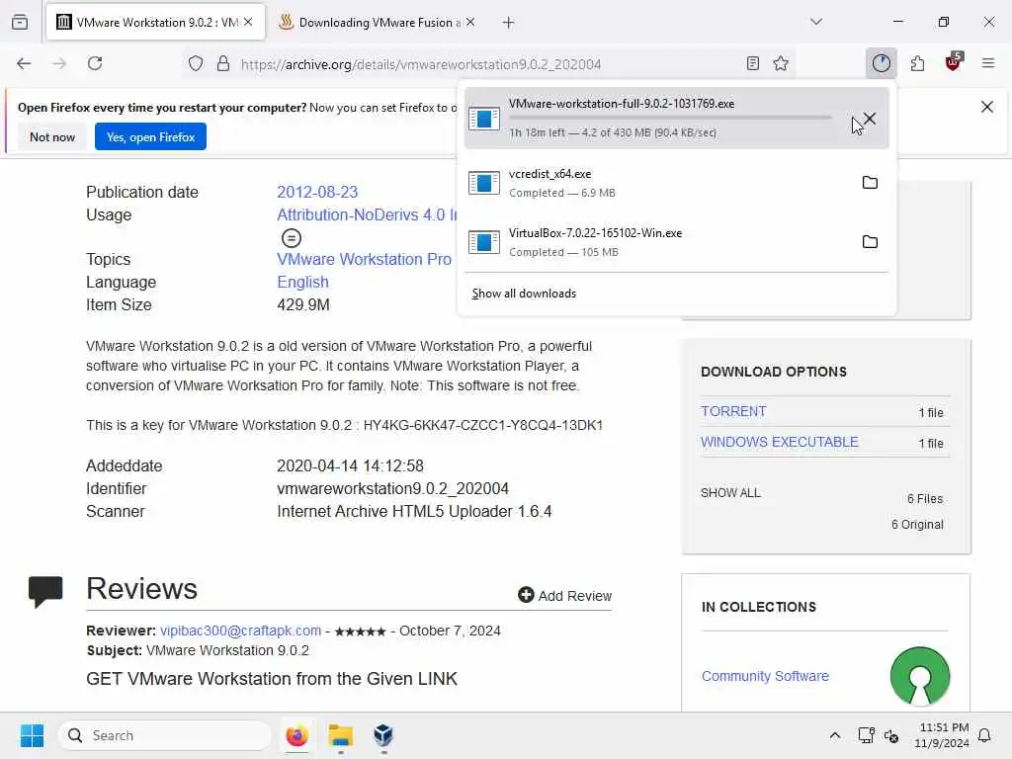
Task: Click the Add Review plus icon
Action: pos(526,595)
